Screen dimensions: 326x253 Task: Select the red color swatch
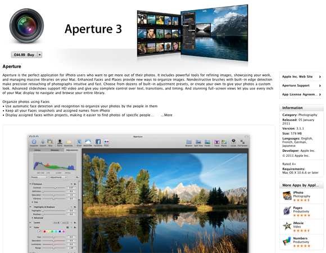point(44,232)
